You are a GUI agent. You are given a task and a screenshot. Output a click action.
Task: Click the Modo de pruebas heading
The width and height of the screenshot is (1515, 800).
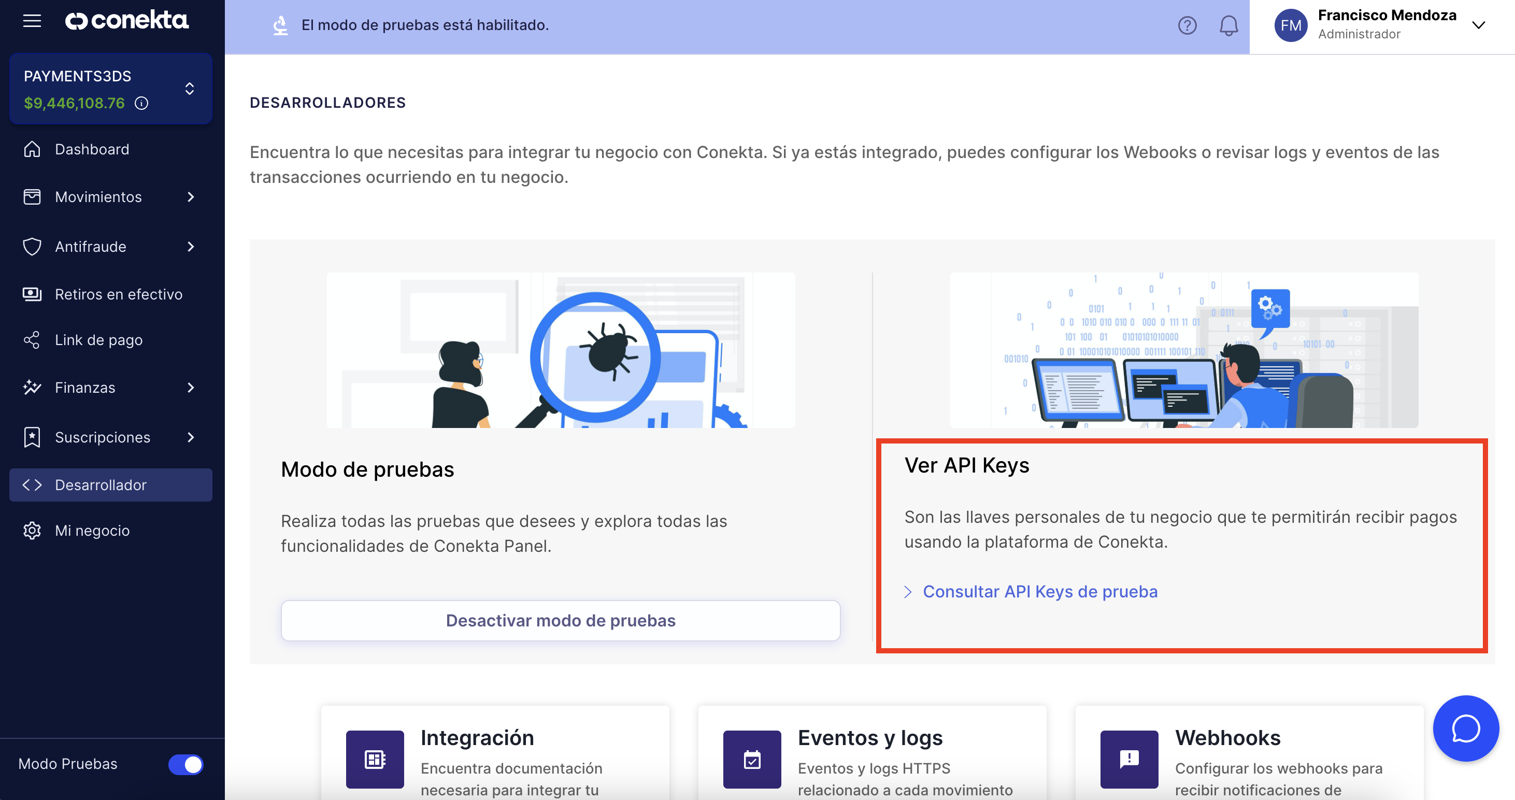click(367, 469)
